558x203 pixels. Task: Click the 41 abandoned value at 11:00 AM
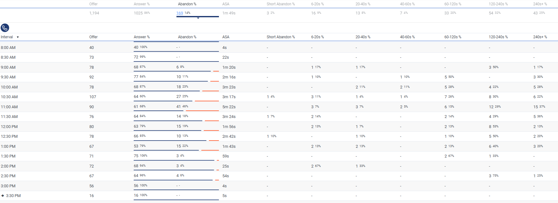[x=178, y=107]
